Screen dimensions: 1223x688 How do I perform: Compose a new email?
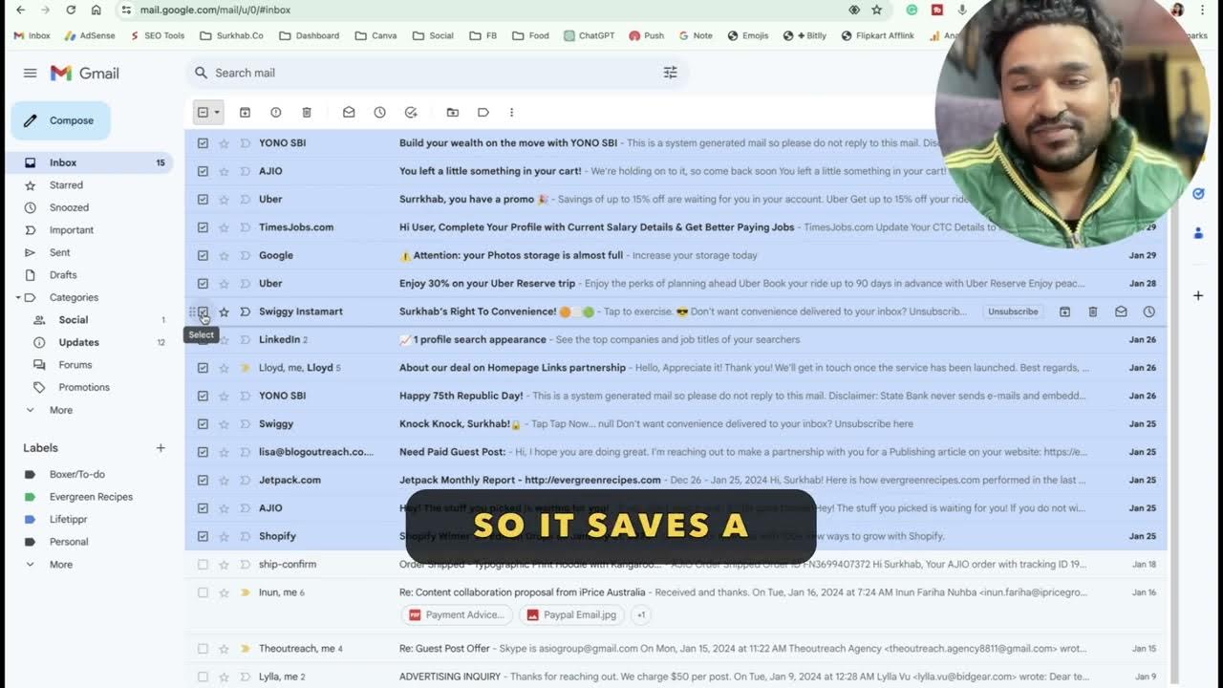coord(61,120)
